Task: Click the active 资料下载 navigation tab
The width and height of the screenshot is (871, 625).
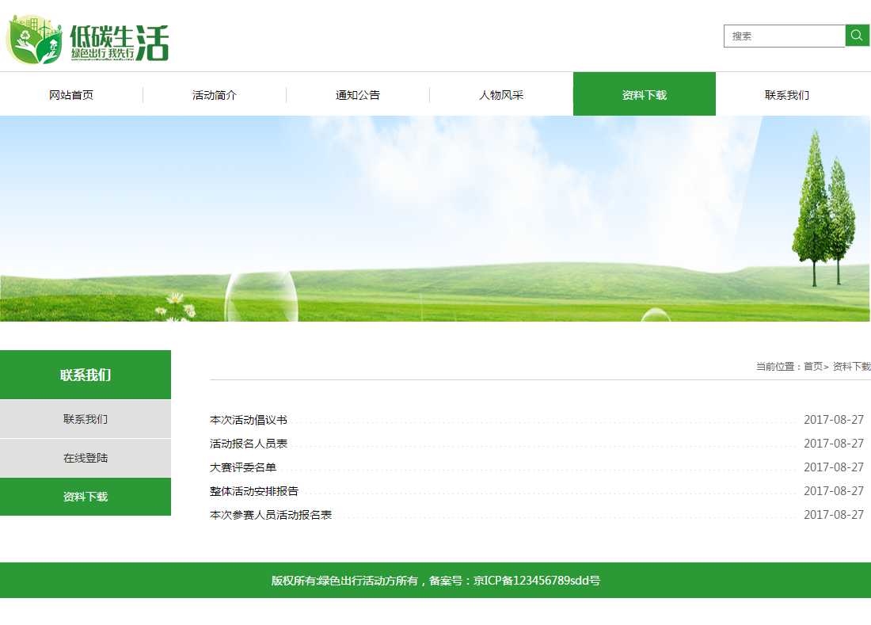Action: click(x=645, y=95)
